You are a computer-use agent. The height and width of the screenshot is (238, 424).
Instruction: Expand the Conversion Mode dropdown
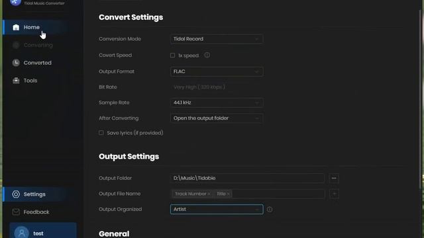pyautogui.click(x=217, y=39)
